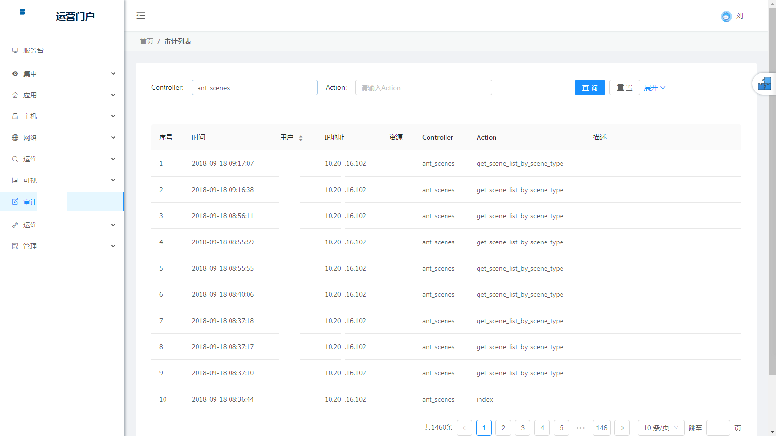Jump to last page 146

[602, 428]
